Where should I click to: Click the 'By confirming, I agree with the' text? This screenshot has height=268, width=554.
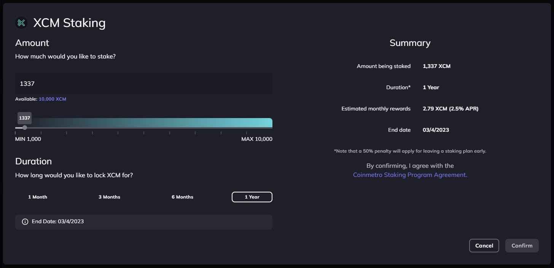[x=410, y=166]
